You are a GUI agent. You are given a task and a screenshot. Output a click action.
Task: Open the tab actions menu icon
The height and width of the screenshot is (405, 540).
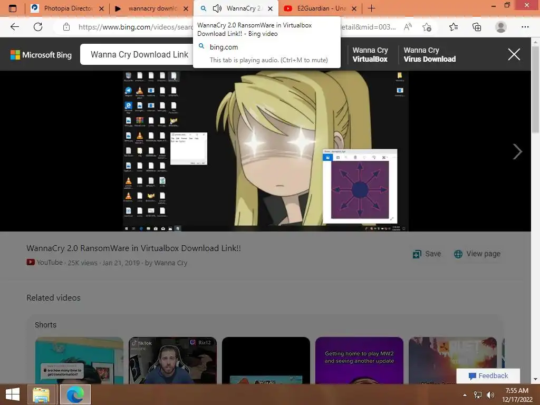pos(13,8)
